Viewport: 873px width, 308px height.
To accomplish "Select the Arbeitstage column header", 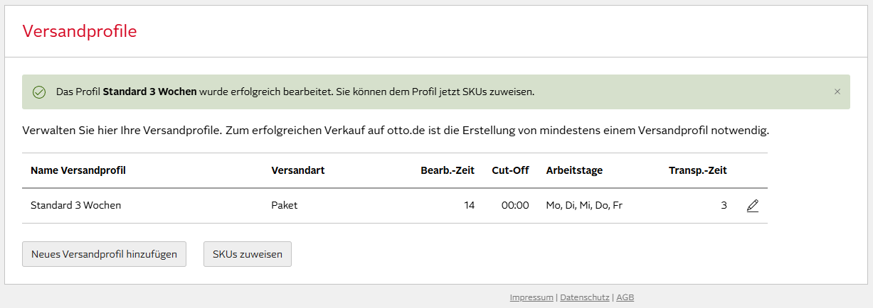I will [x=574, y=170].
